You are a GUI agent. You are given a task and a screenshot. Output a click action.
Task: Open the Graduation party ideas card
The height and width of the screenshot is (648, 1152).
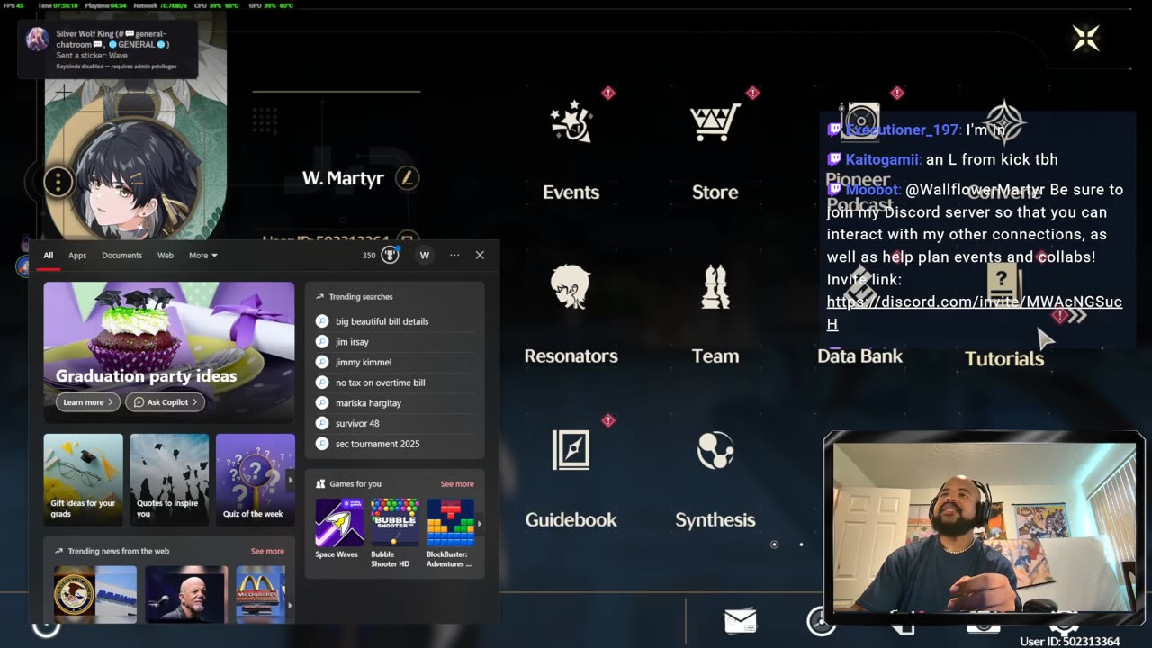169,353
